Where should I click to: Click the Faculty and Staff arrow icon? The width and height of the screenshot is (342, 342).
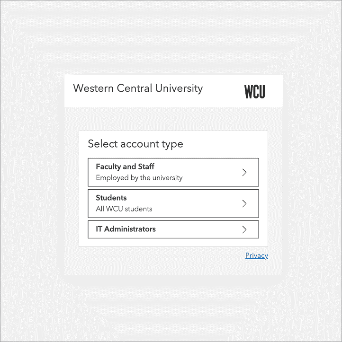(244, 172)
